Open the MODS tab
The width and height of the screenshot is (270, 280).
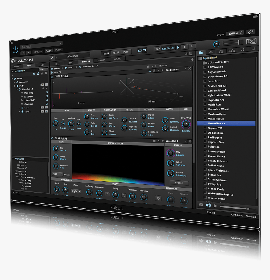[117, 59]
